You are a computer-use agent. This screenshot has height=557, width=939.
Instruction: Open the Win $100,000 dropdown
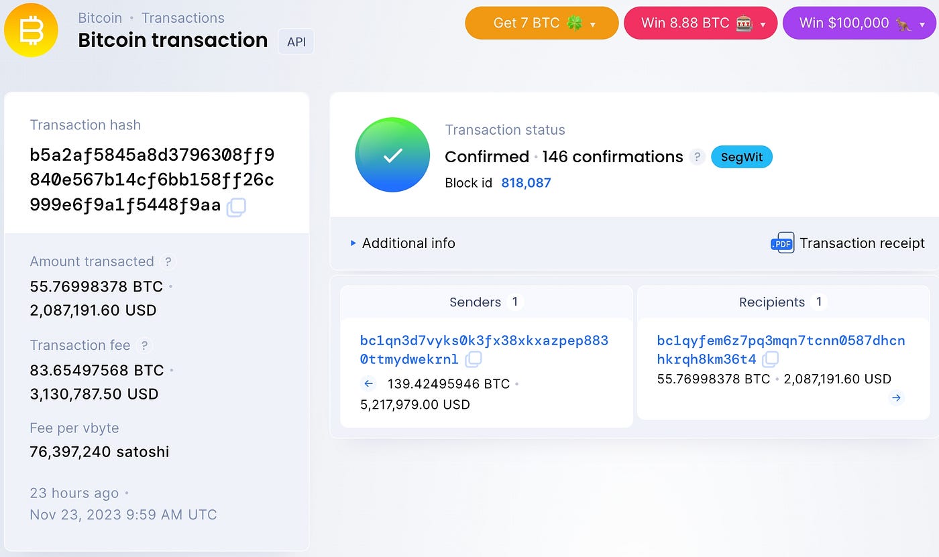click(861, 23)
